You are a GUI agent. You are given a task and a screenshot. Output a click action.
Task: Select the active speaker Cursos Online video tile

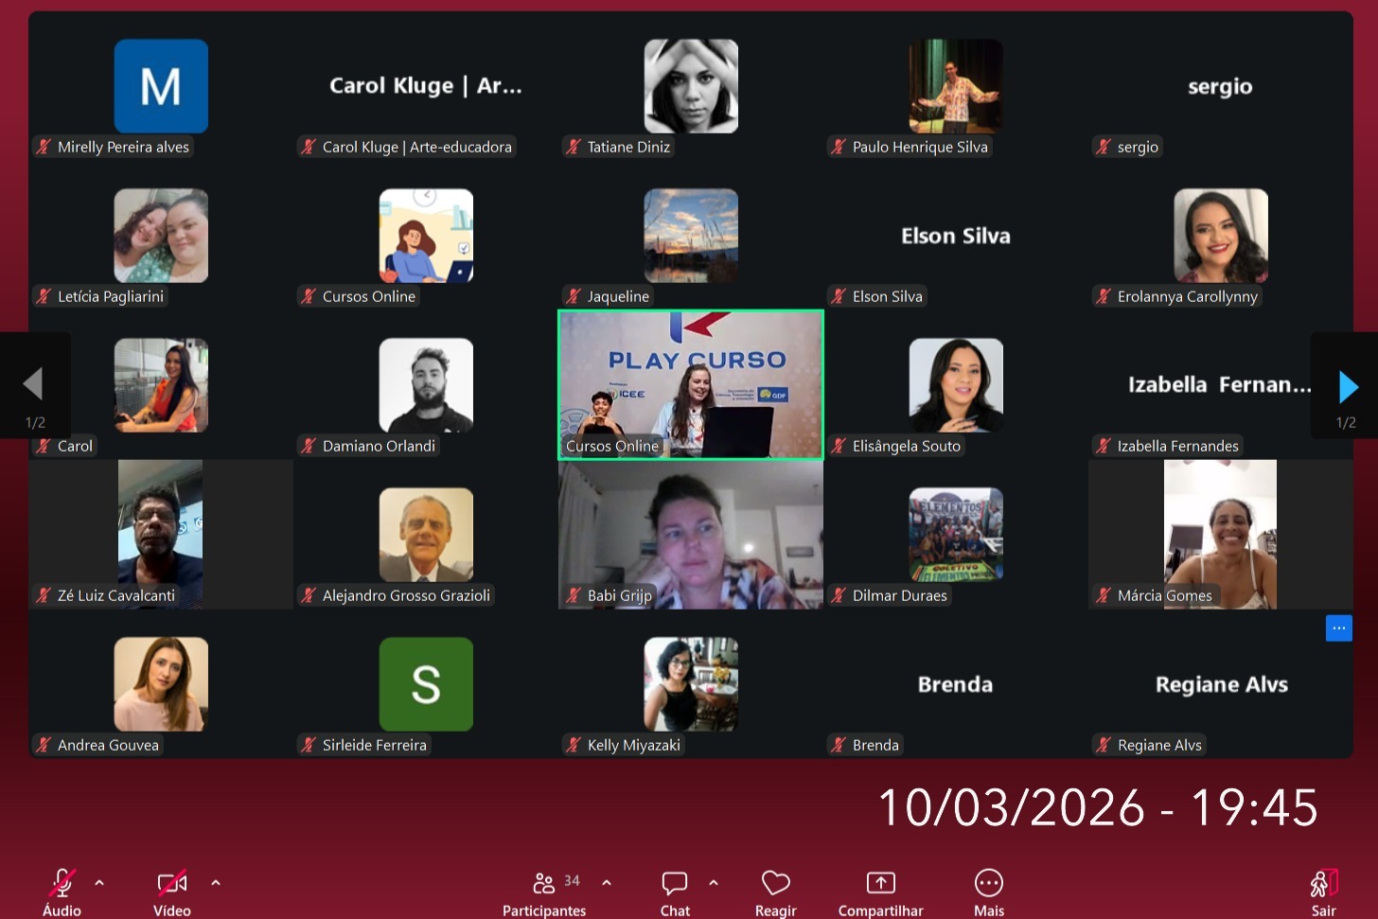click(691, 385)
